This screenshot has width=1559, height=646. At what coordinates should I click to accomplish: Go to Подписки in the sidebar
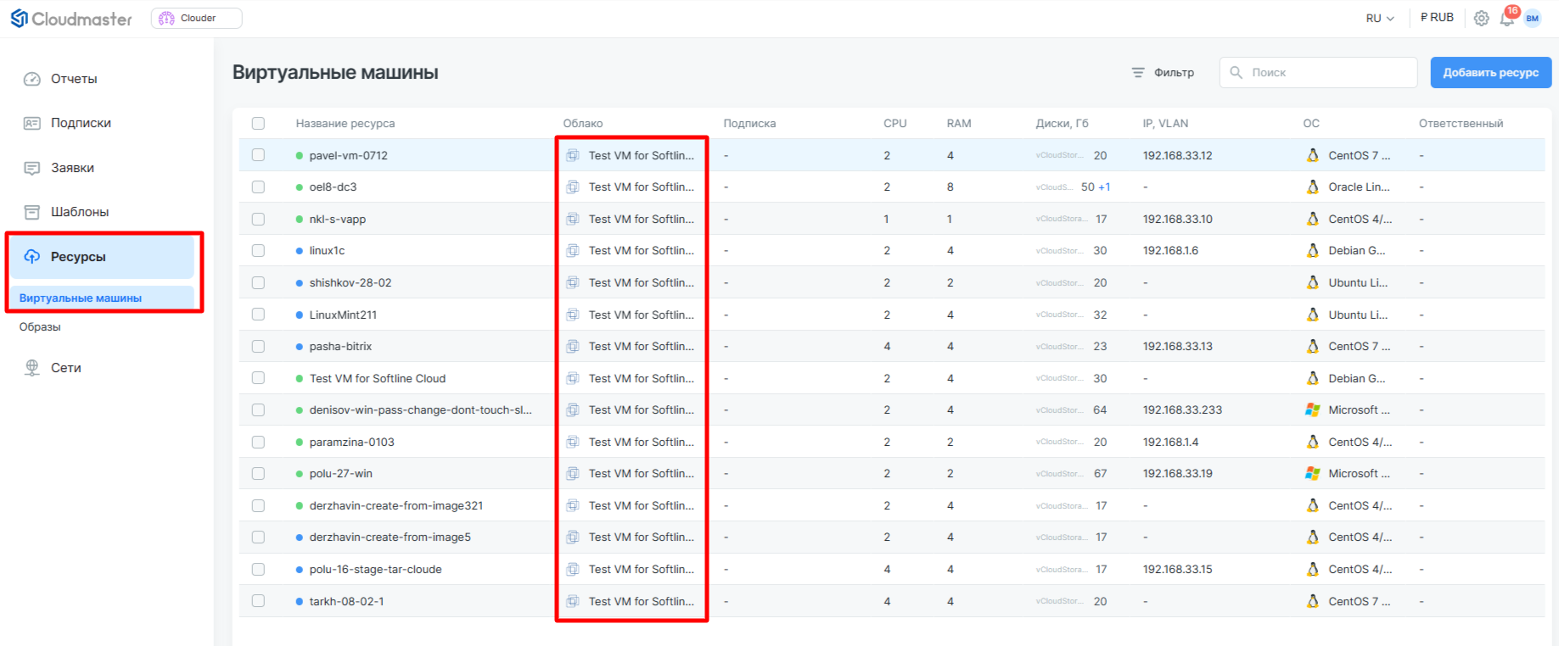click(x=81, y=123)
